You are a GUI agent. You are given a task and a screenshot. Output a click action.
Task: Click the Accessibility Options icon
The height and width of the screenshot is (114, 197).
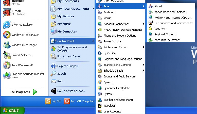click(150, 40)
